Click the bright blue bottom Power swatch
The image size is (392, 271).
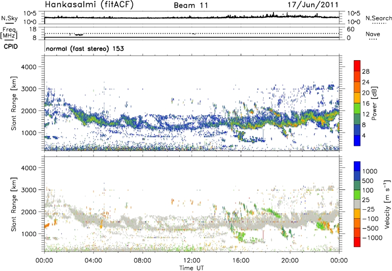pos(357,140)
